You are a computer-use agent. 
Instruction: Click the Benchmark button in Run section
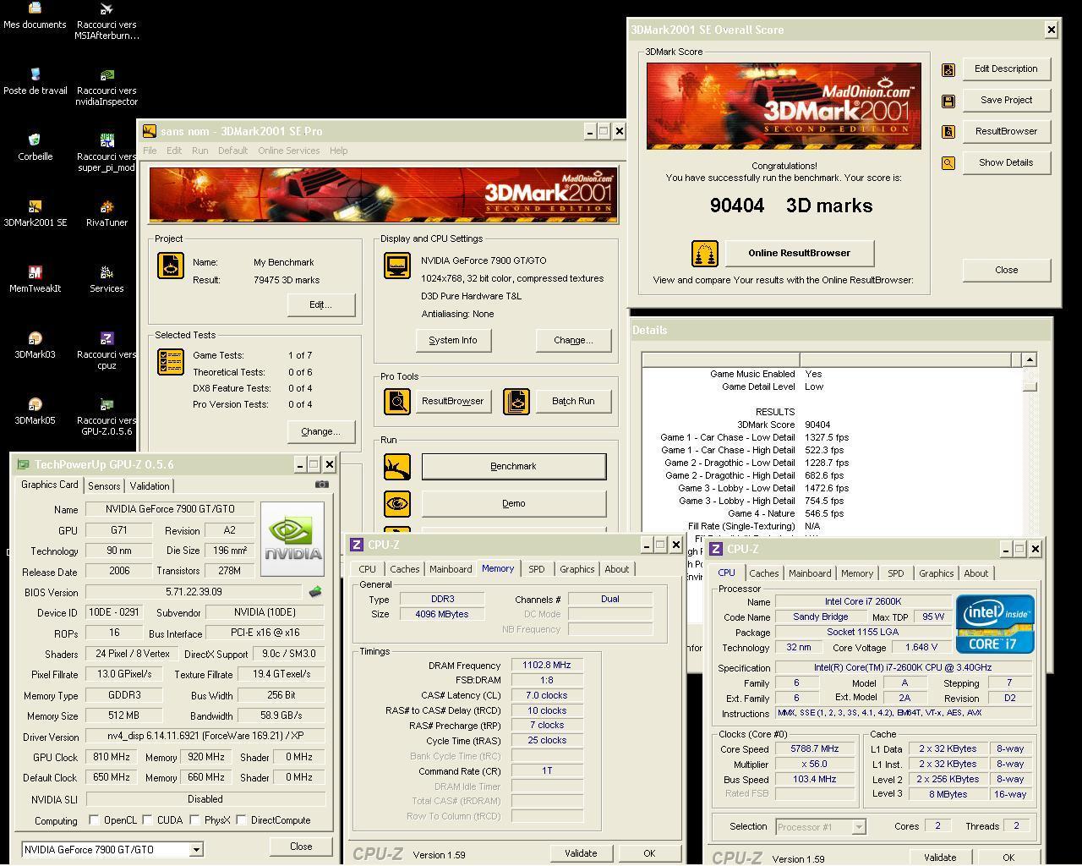(514, 466)
